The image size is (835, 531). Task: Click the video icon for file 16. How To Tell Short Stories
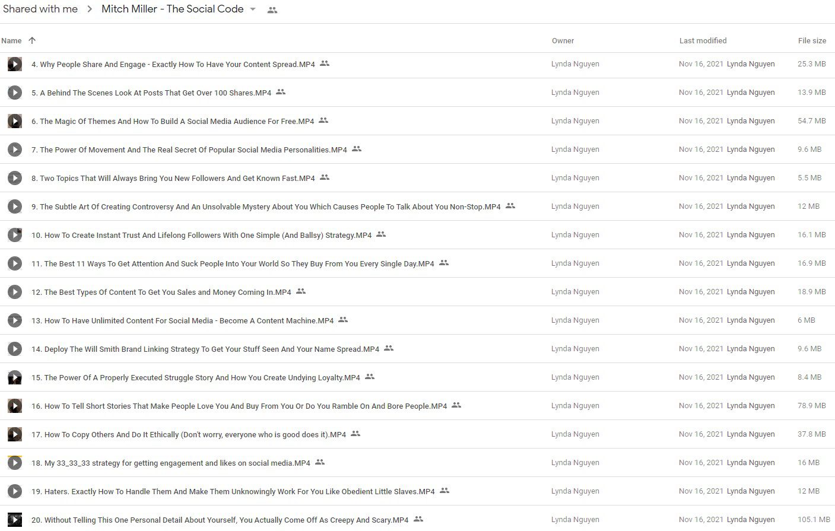click(15, 406)
